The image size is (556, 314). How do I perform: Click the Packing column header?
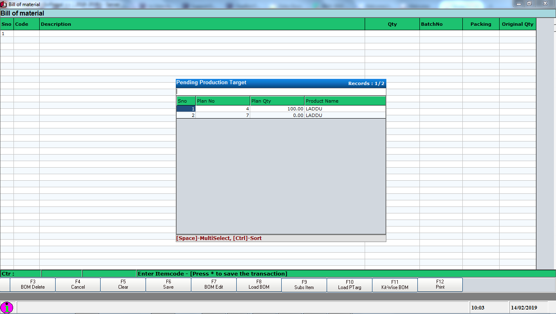tap(481, 24)
